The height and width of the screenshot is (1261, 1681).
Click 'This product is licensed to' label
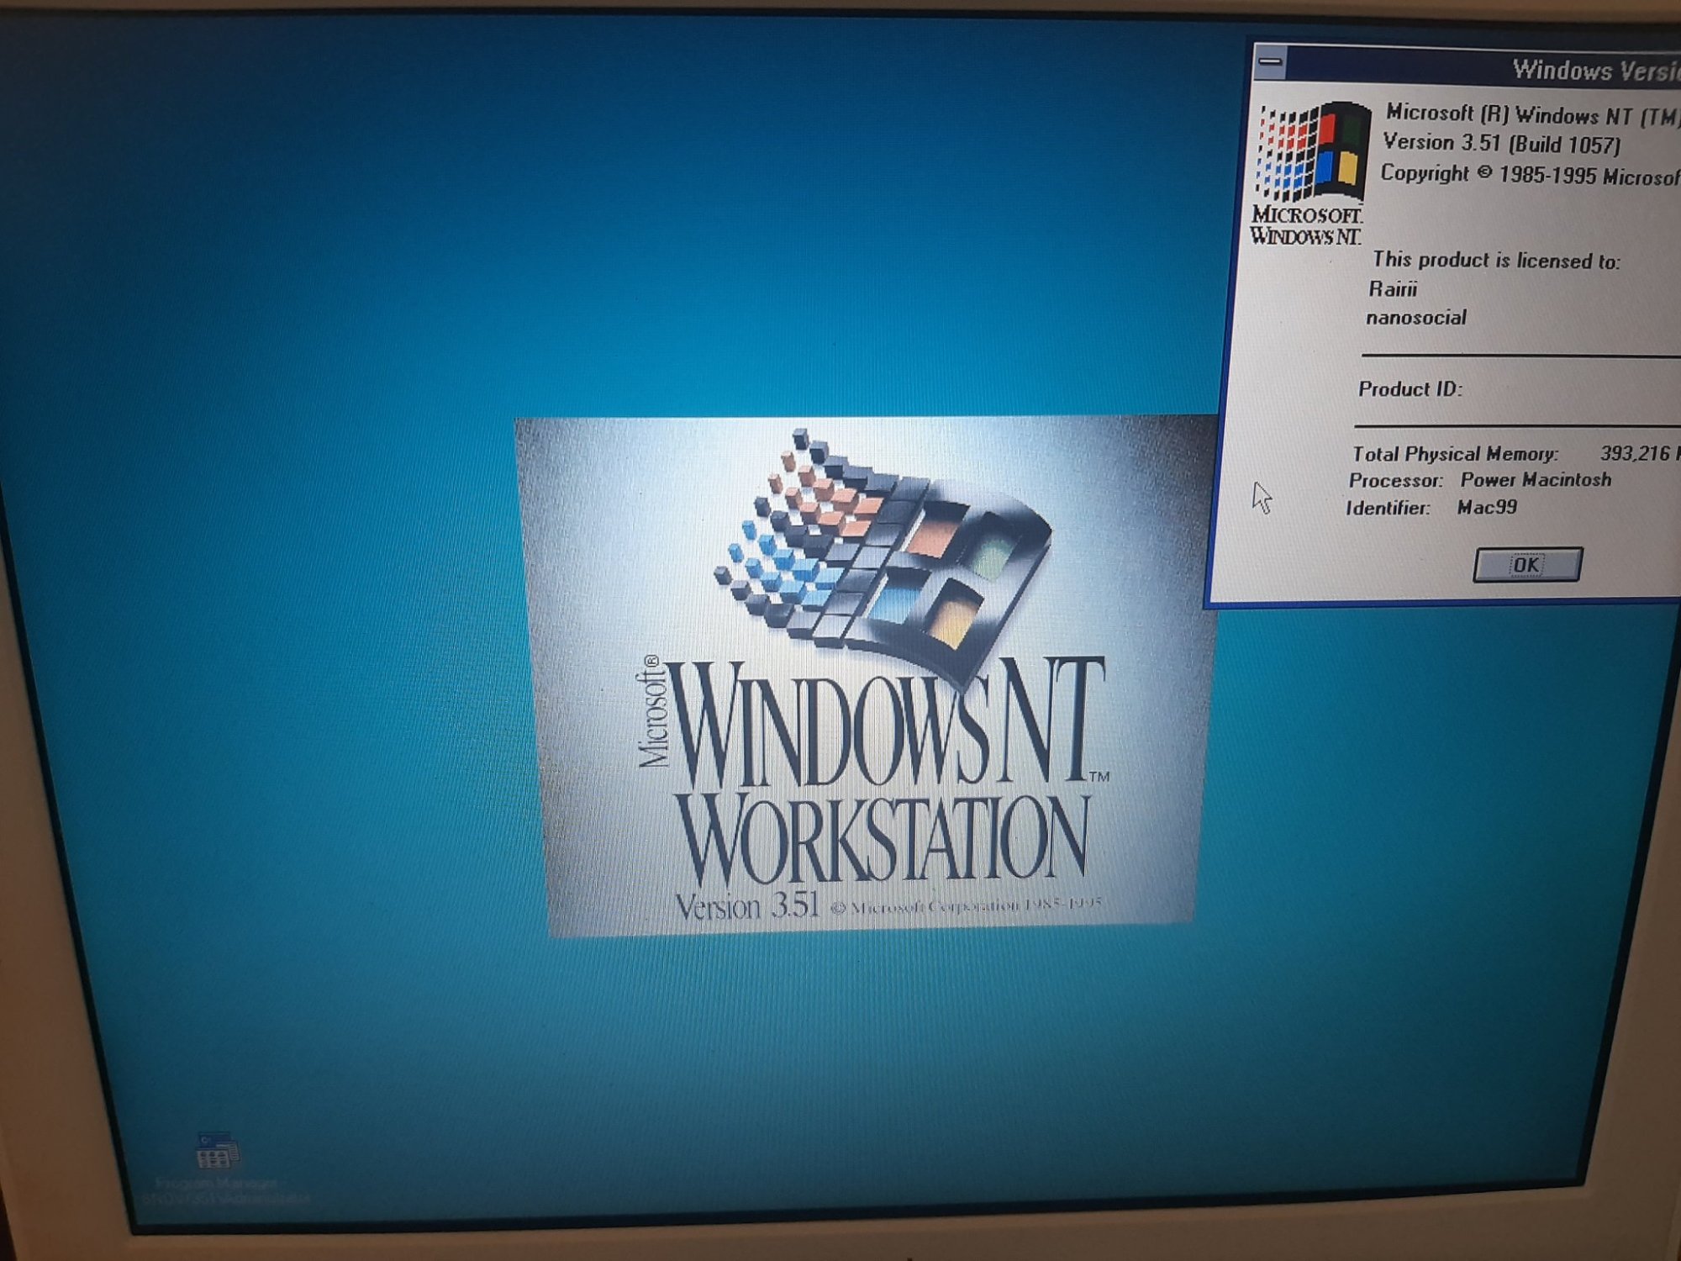1495,260
